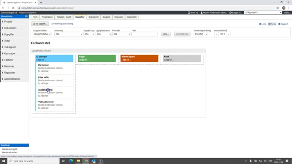Switch to Lista view

(263, 24)
